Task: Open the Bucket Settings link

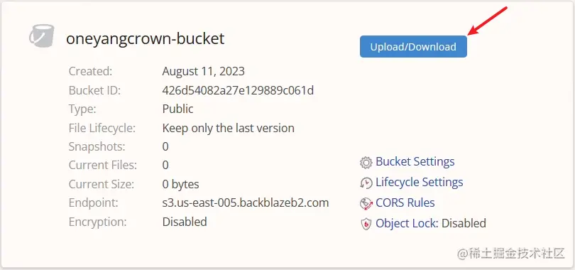Action: [415, 161]
